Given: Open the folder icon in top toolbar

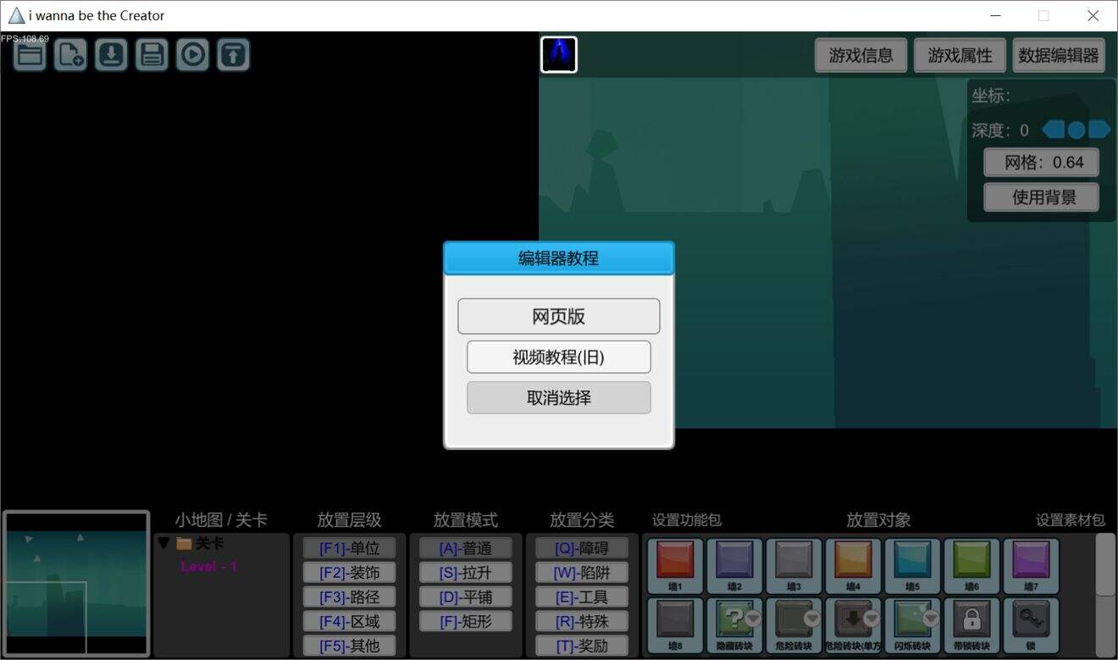Looking at the screenshot, I should [30, 55].
